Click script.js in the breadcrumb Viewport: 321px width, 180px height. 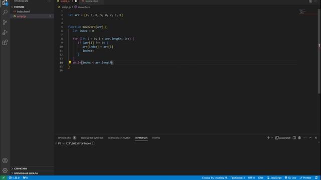coord(66,7)
